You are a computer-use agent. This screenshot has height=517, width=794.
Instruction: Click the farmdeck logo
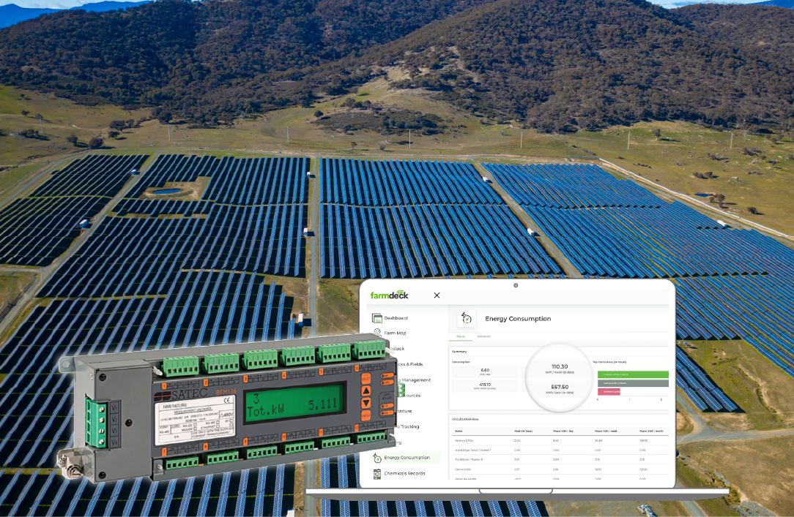click(x=389, y=295)
